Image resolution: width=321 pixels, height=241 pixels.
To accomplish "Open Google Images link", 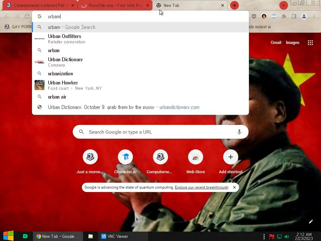I will click(292, 42).
